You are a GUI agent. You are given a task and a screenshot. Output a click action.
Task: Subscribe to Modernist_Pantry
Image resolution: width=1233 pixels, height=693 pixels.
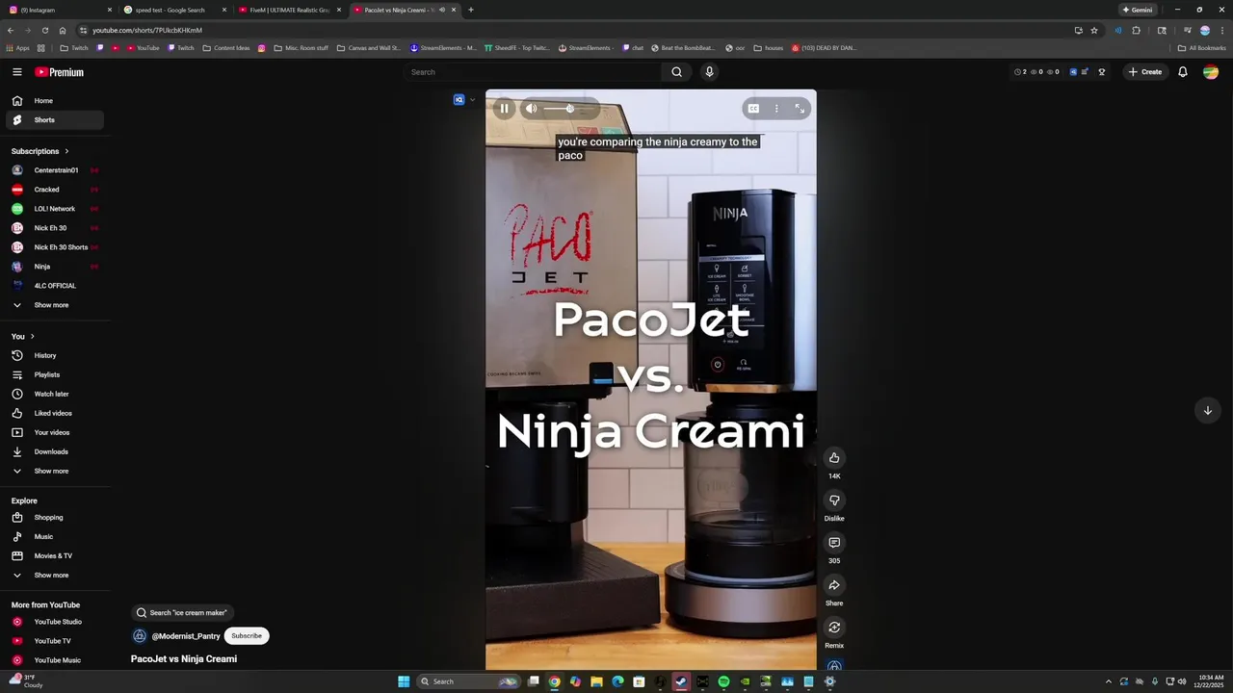(x=247, y=636)
